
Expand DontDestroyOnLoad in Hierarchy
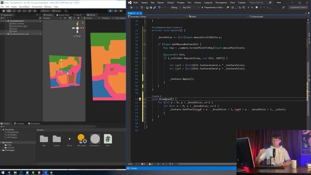click(5, 34)
